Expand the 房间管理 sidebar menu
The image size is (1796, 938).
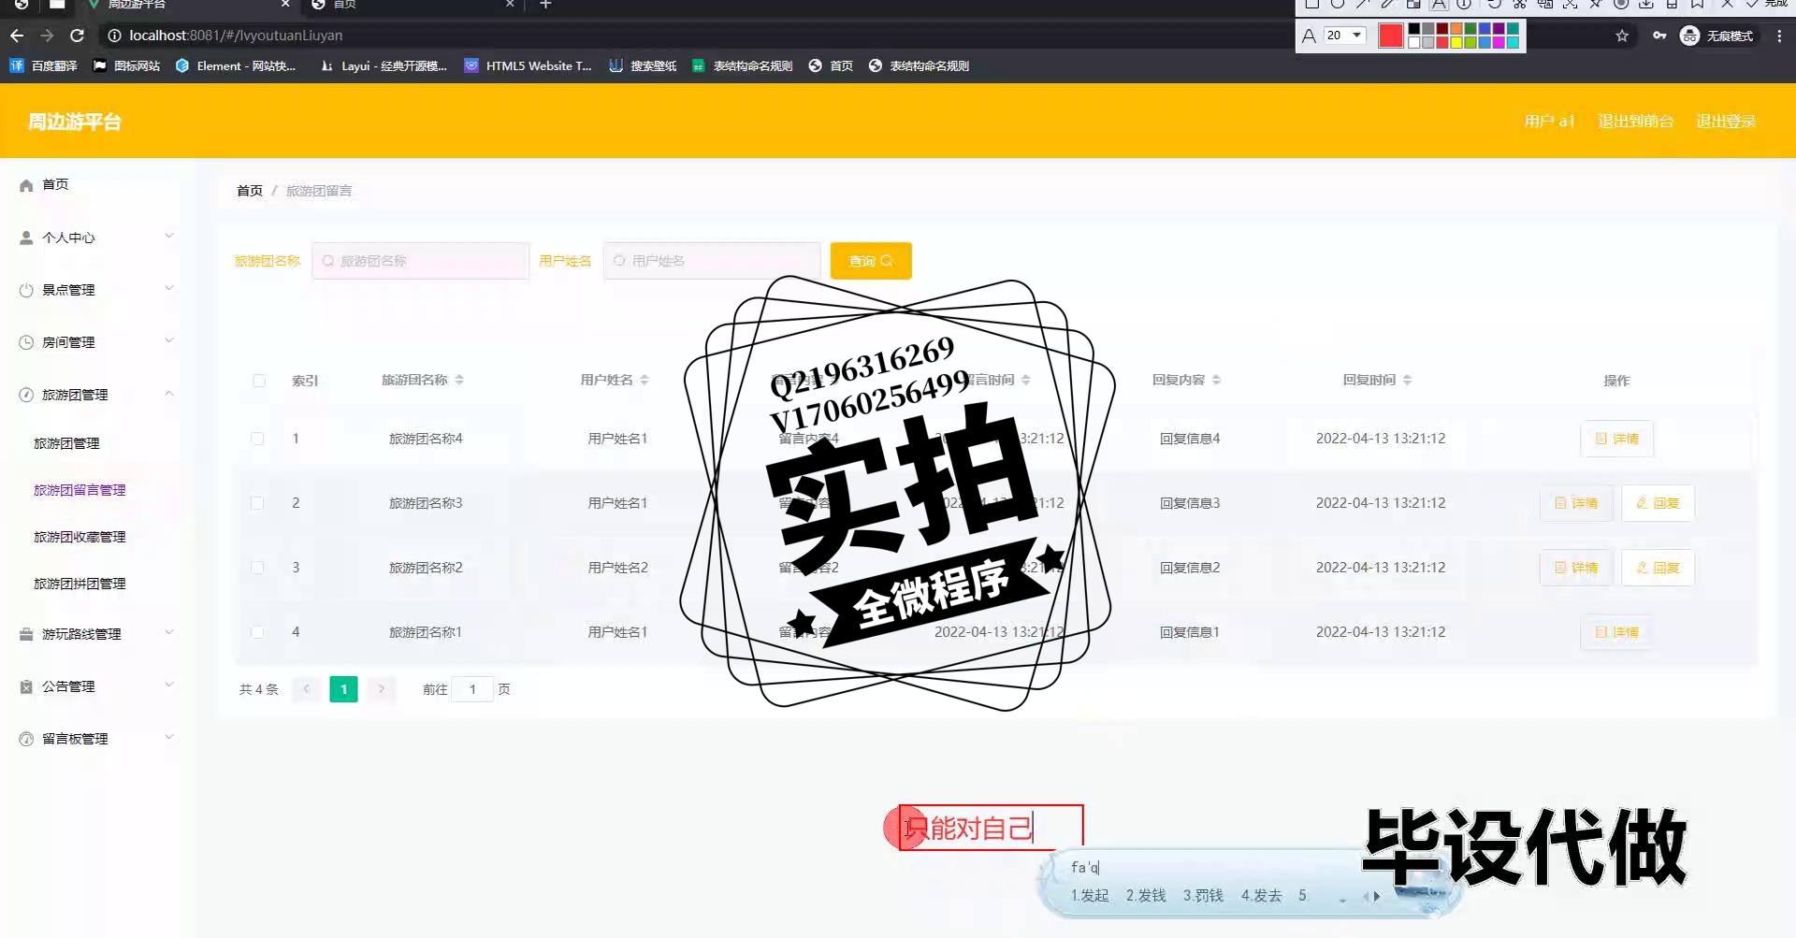tap(169, 340)
